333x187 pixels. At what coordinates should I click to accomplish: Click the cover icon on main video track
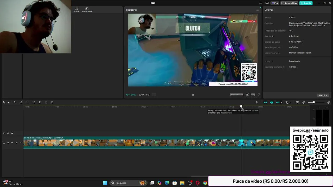pos(4,143)
